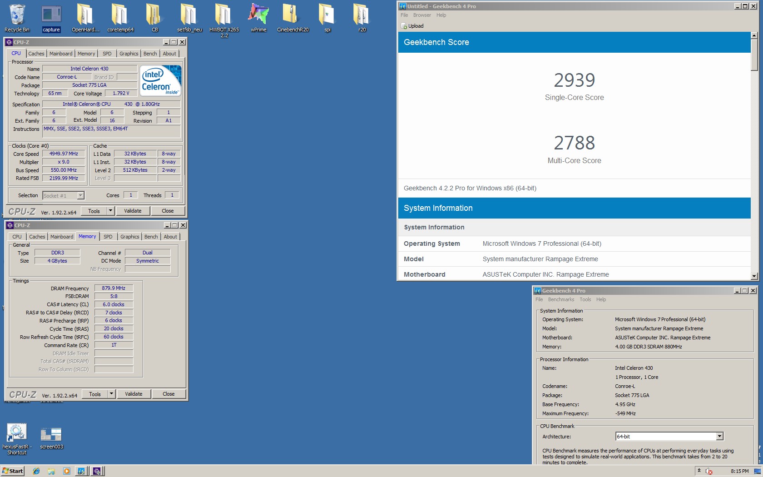
Task: Open the setfsb_neu folder icon
Action: (189, 18)
